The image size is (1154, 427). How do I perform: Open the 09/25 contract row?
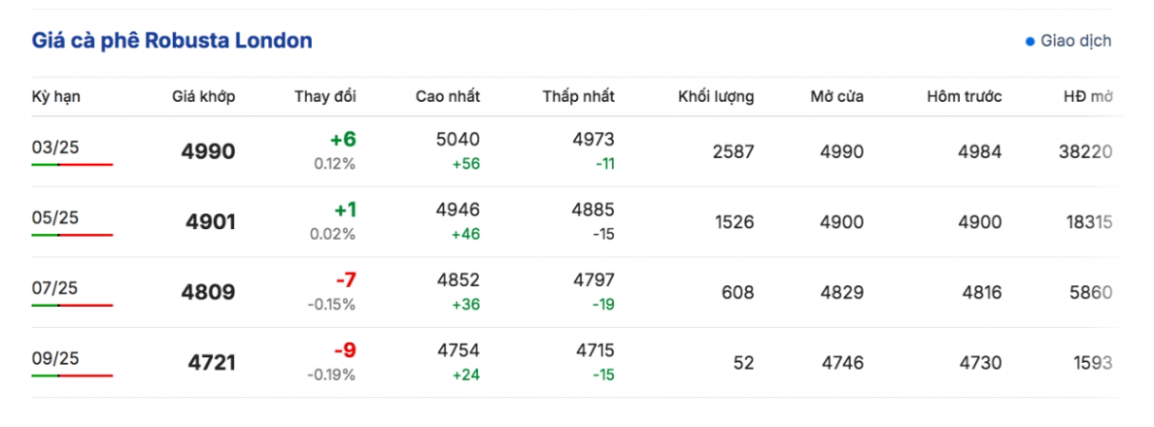[53, 358]
